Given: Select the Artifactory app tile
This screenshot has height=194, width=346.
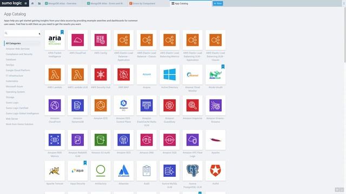Looking at the screenshot, I should point(101,171).
